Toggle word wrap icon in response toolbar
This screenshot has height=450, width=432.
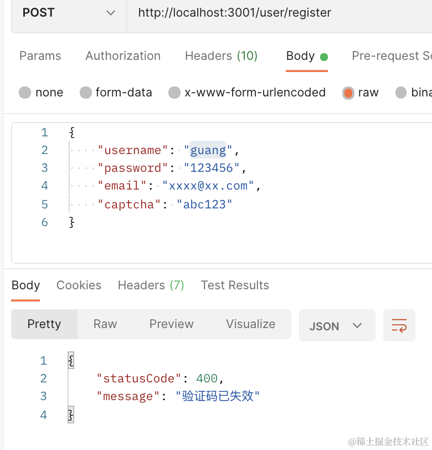point(399,325)
